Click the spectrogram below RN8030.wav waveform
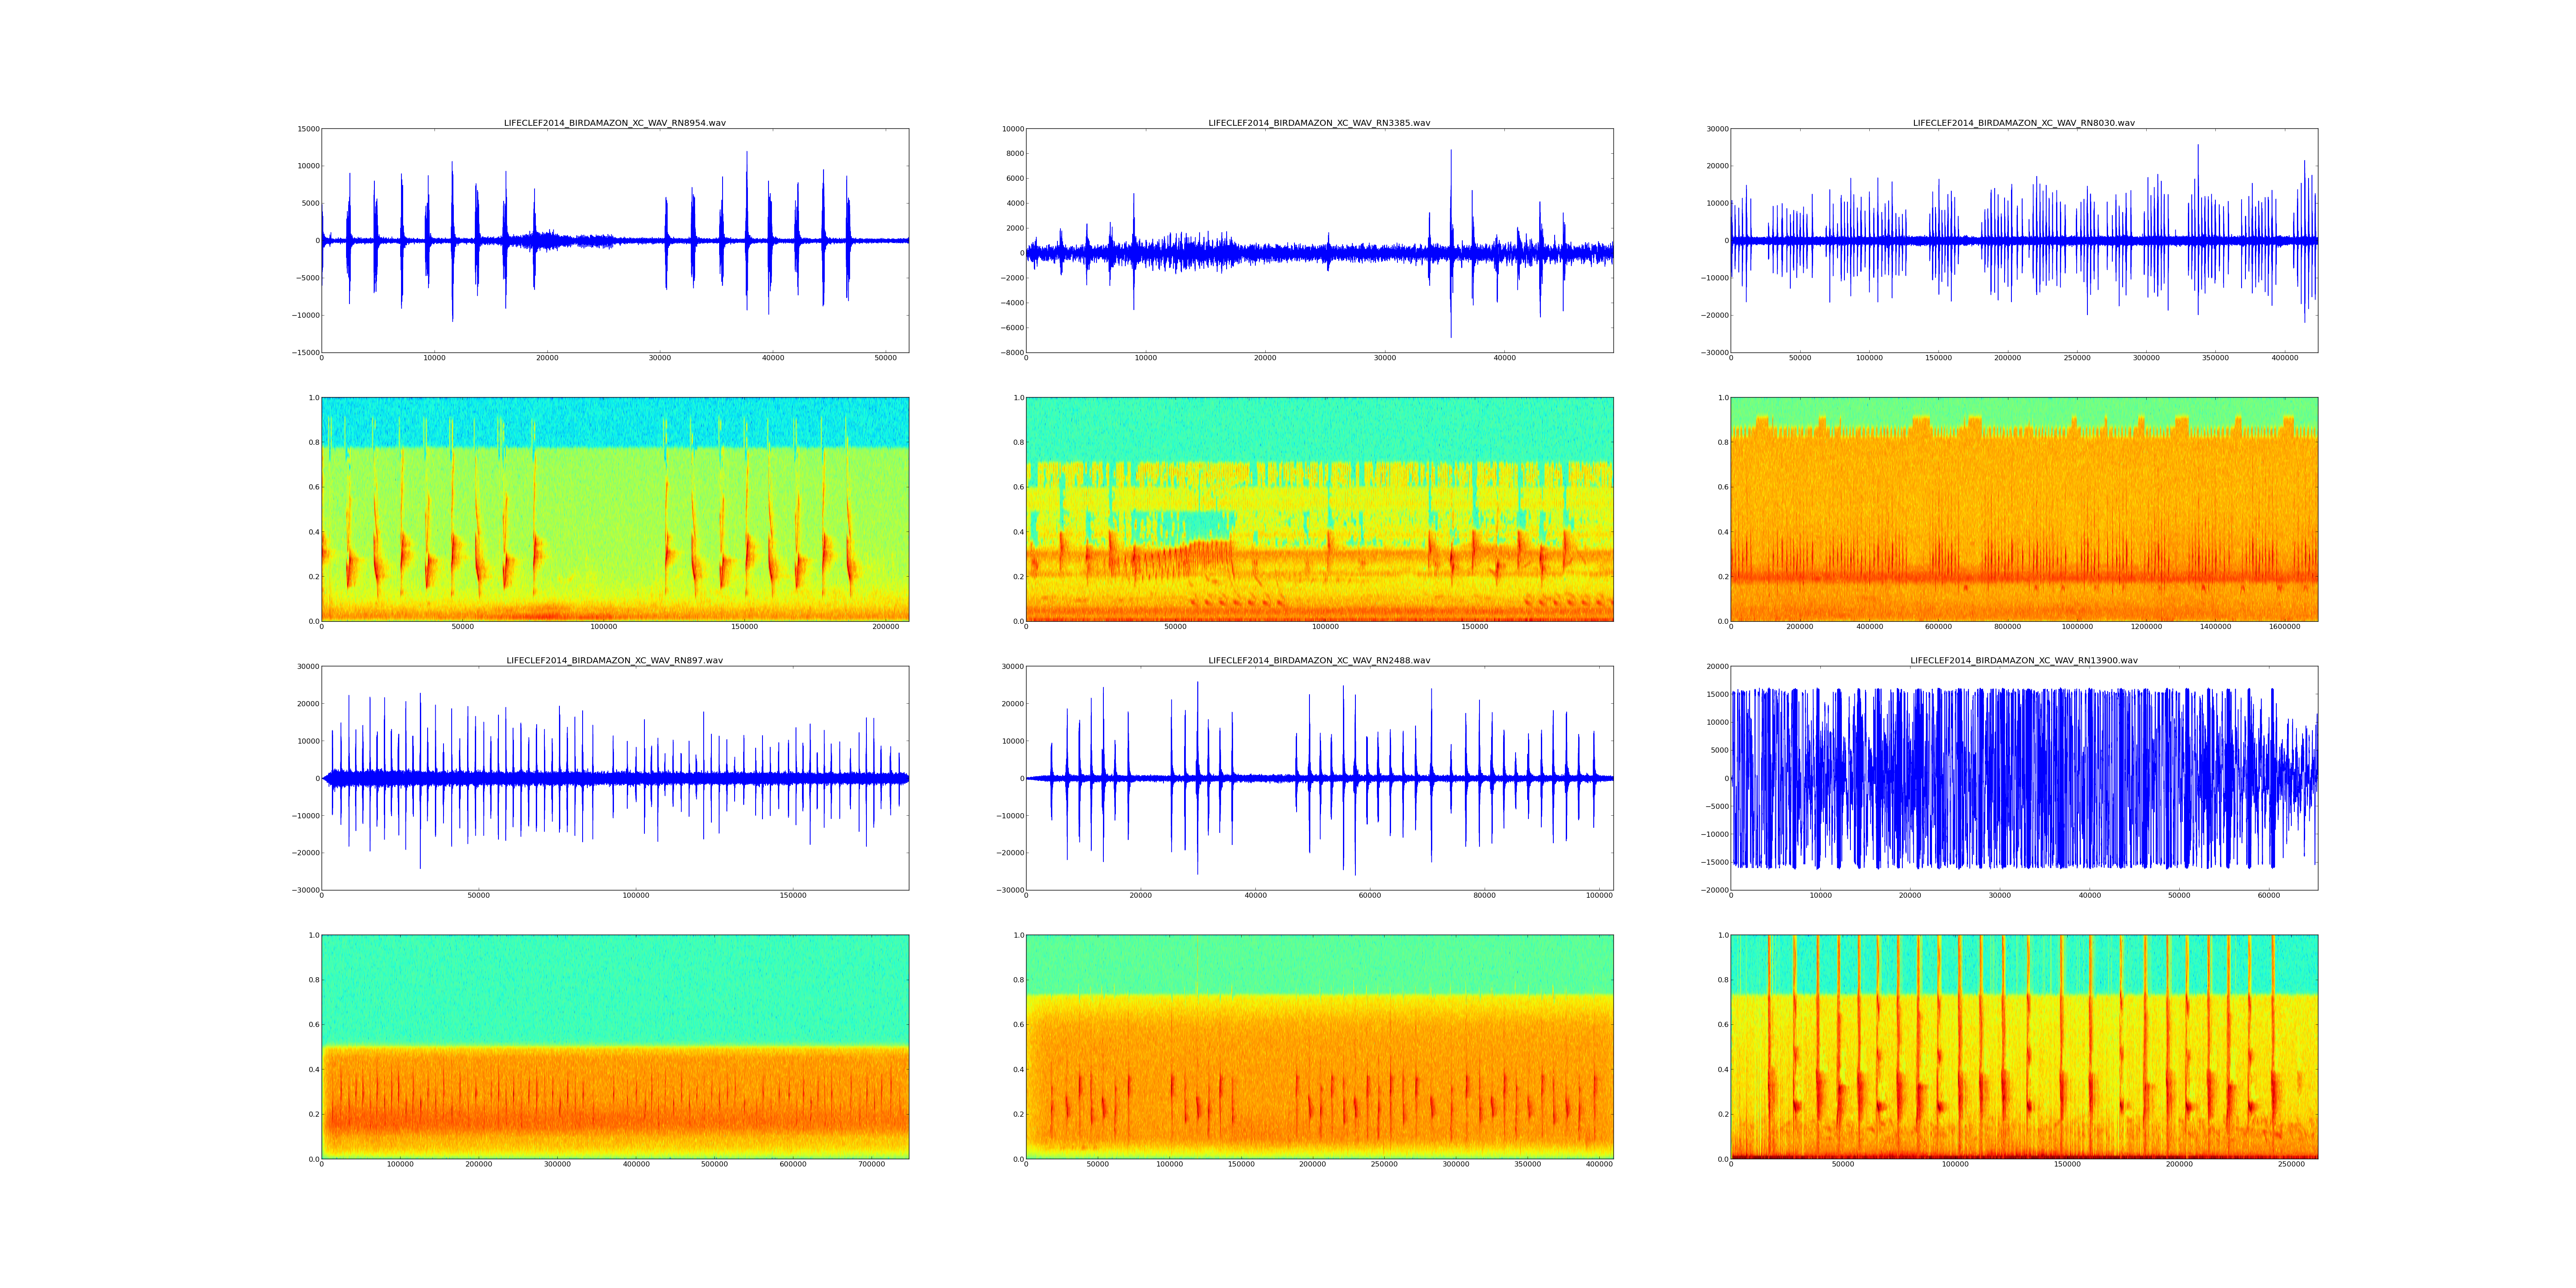 [2023, 509]
